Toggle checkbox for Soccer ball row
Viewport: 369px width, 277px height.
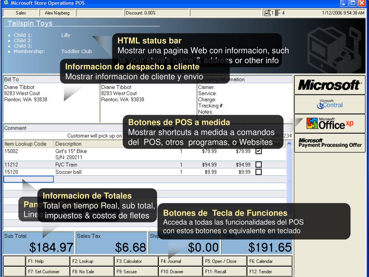click(258, 172)
